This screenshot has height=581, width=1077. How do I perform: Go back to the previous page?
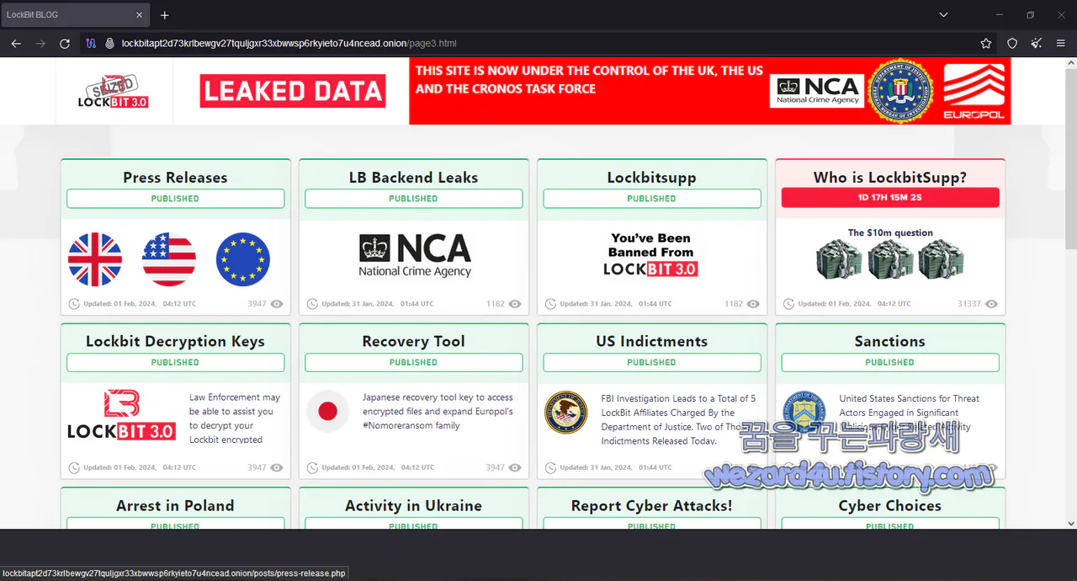point(16,43)
